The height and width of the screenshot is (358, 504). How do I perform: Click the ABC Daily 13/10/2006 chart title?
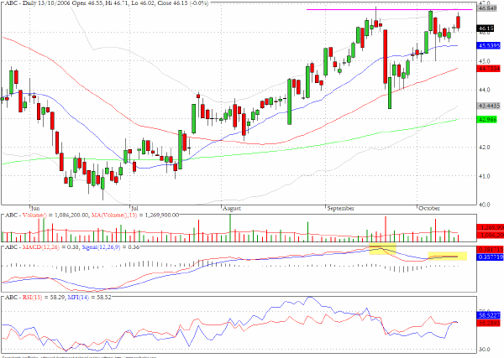106,3
